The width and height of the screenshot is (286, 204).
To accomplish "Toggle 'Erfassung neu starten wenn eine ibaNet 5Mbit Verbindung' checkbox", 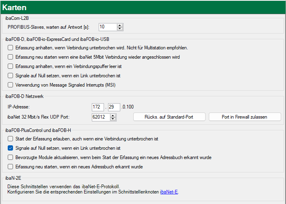I will (x=11, y=57).
